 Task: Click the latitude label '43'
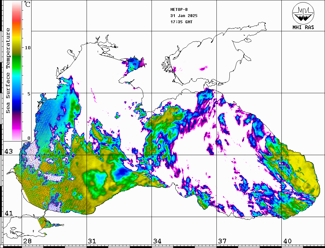(9, 151)
